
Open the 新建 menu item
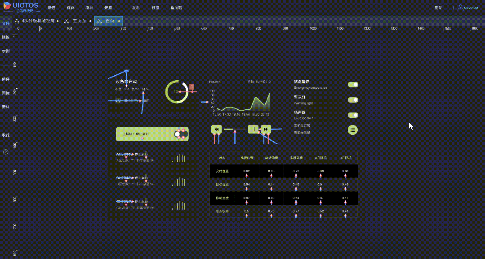(x=51, y=8)
